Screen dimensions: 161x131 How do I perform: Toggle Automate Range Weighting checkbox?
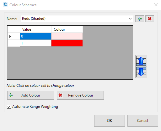click(x=9, y=107)
